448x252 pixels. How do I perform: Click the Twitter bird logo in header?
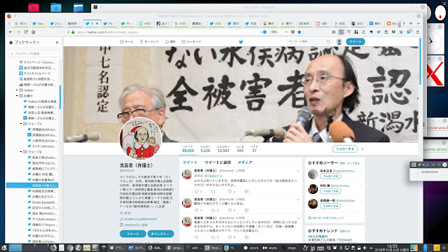click(241, 42)
